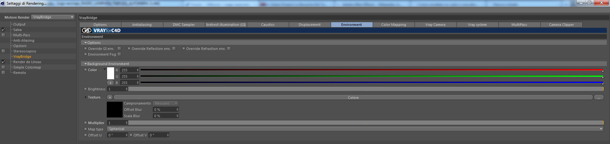
Task: Click the blue channel B slider
Action: 372,82
